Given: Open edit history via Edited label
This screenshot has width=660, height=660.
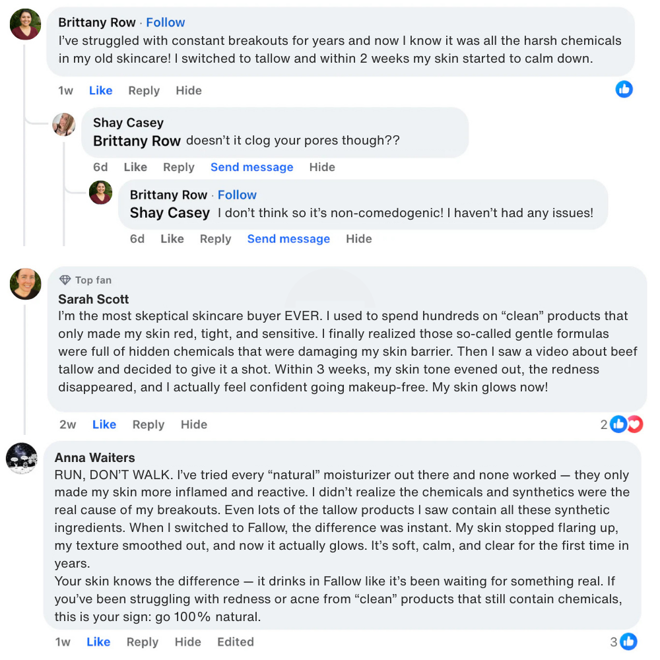Looking at the screenshot, I should pos(236,642).
